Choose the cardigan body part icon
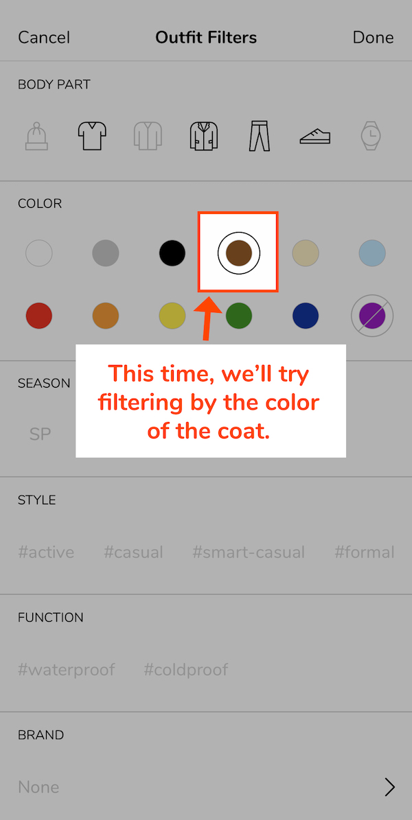Screen dimensions: 412x820 point(148,135)
